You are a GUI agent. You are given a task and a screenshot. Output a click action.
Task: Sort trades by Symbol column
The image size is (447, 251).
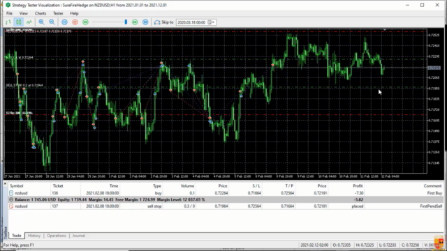click(17, 186)
